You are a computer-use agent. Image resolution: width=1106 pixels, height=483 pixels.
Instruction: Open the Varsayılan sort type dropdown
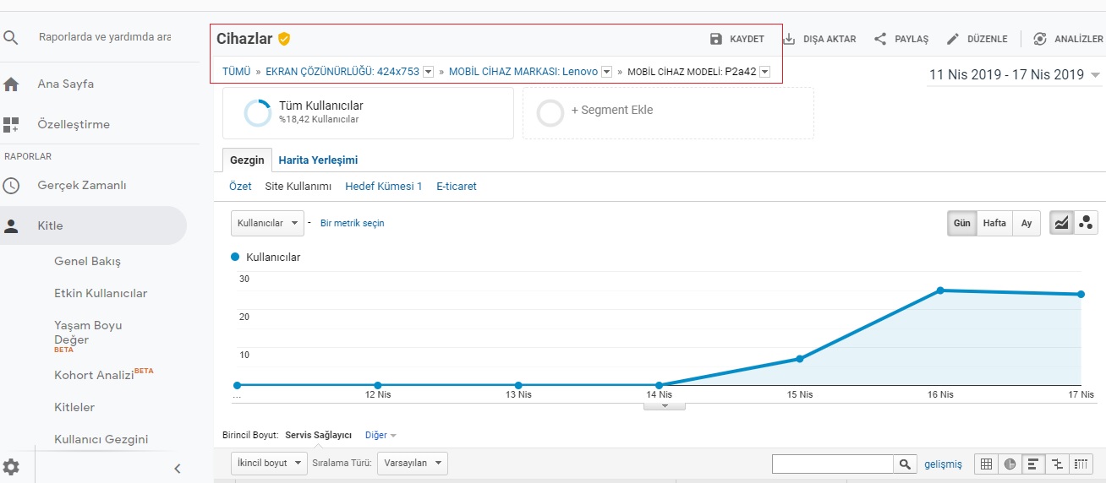click(412, 463)
